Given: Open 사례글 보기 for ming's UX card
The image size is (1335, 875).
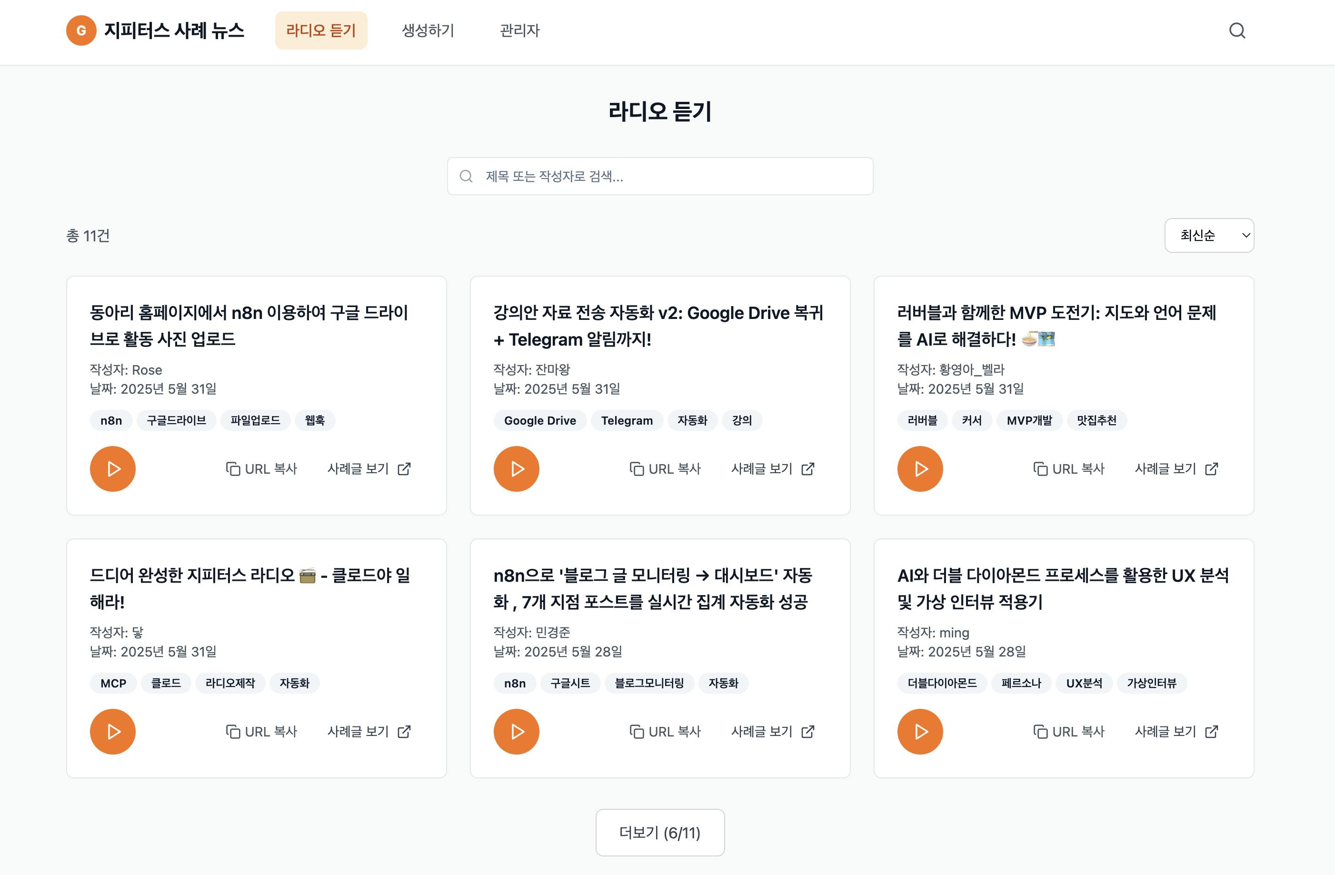Looking at the screenshot, I should (x=1176, y=731).
